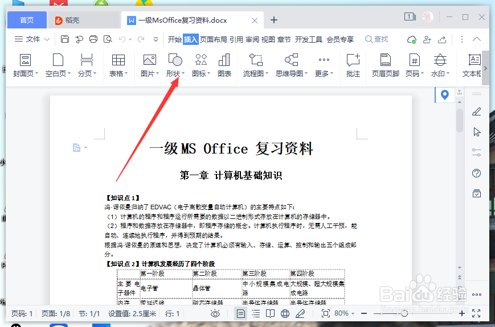Toggle writing mode pen icon in status bar
Viewport: 495px width, 327px height.
[x=300, y=313]
